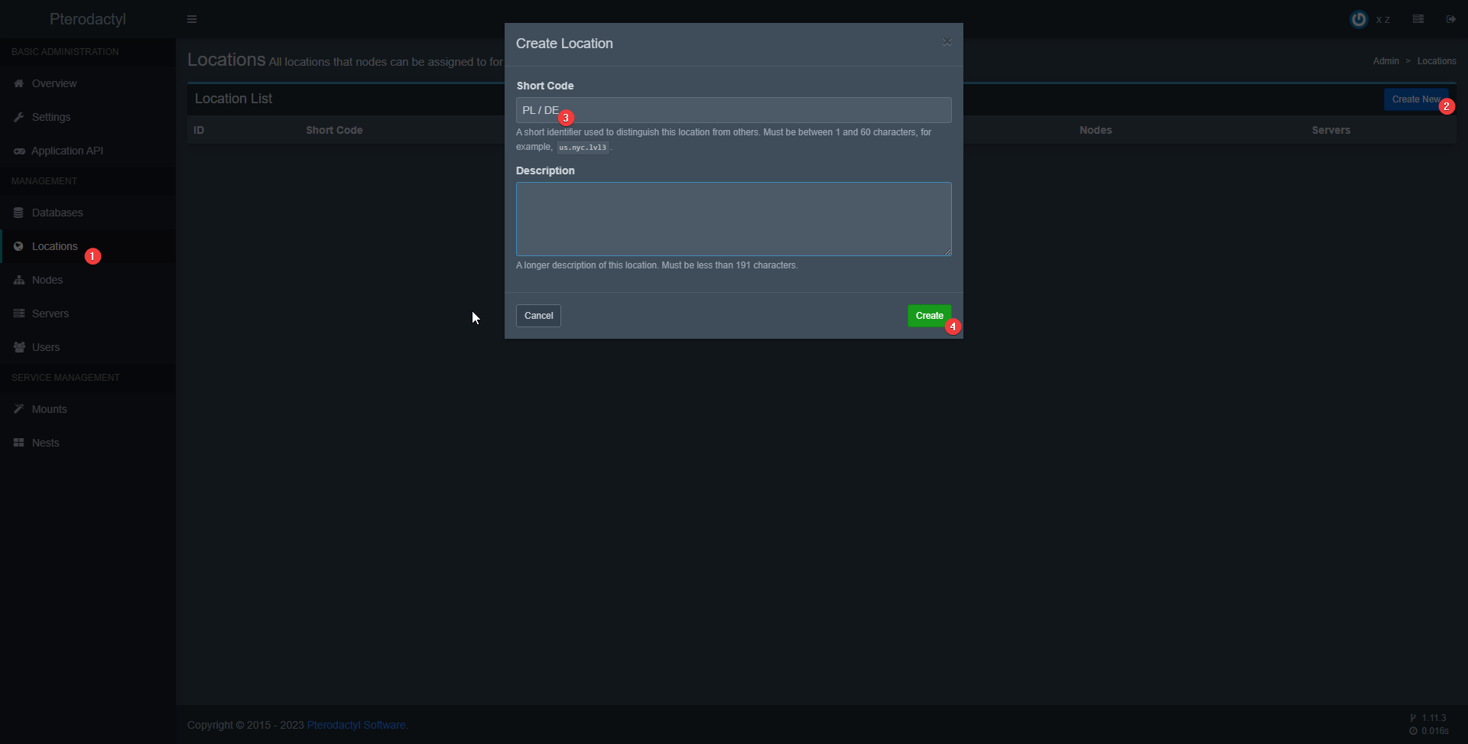Screen dimensions: 1468x744
Task: Cancel the Create Location dialog
Action: pos(538,316)
